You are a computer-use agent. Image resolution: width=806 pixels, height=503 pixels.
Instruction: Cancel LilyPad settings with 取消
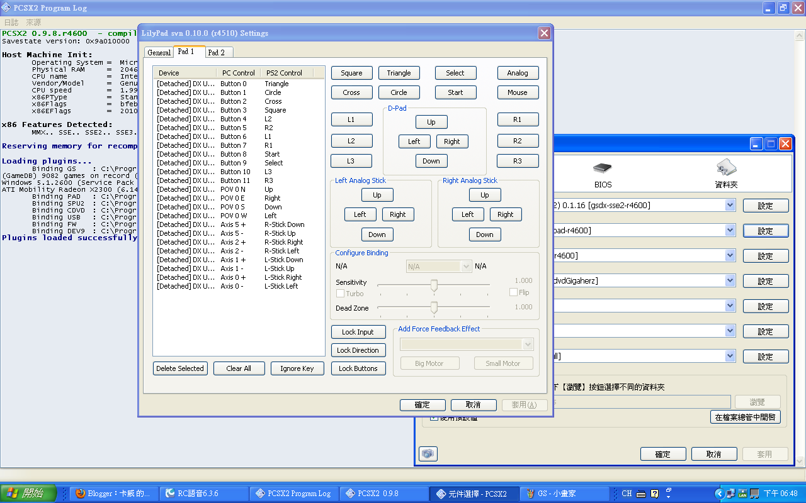click(x=474, y=405)
